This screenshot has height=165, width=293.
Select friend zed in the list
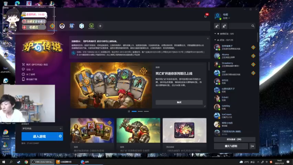(x=234, y=73)
